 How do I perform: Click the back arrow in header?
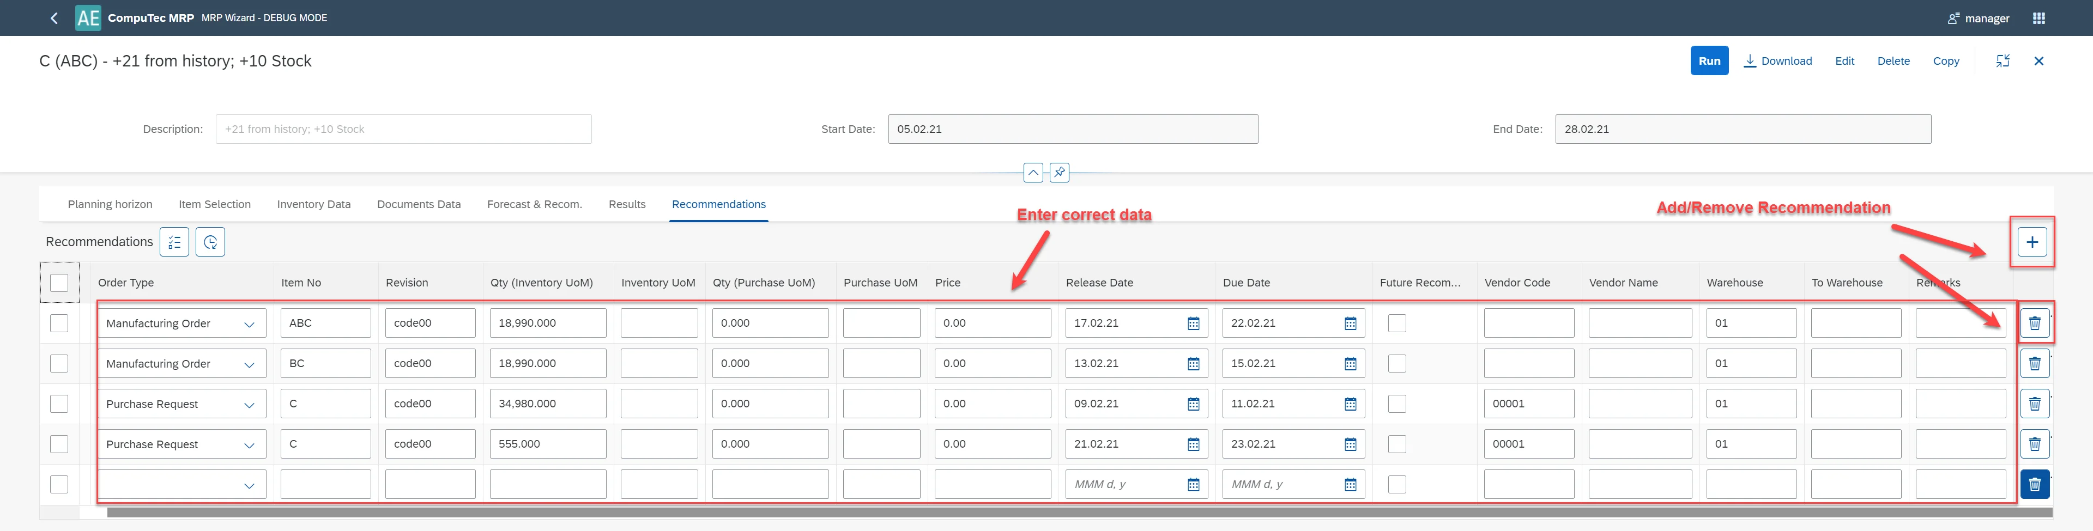click(55, 18)
